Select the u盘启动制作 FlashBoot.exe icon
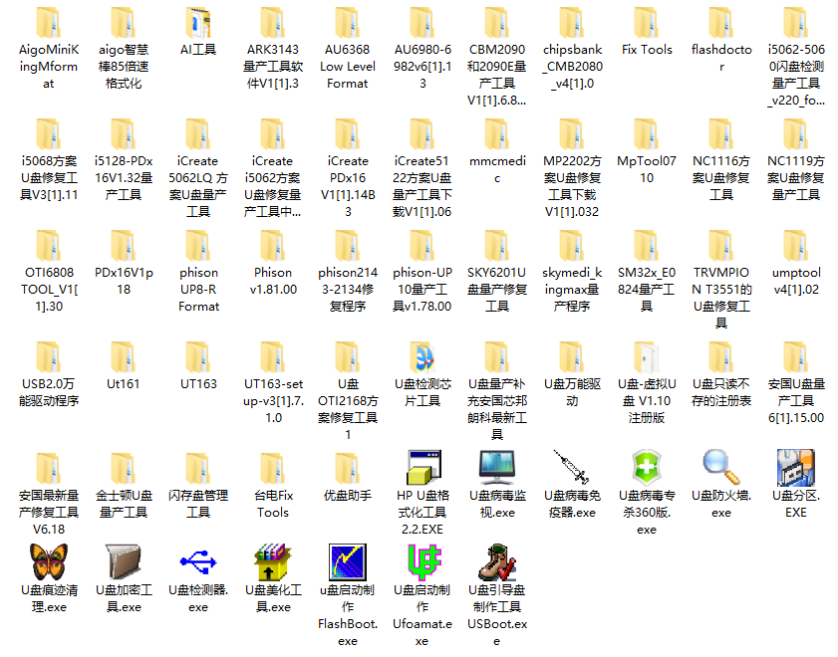 coord(348,562)
